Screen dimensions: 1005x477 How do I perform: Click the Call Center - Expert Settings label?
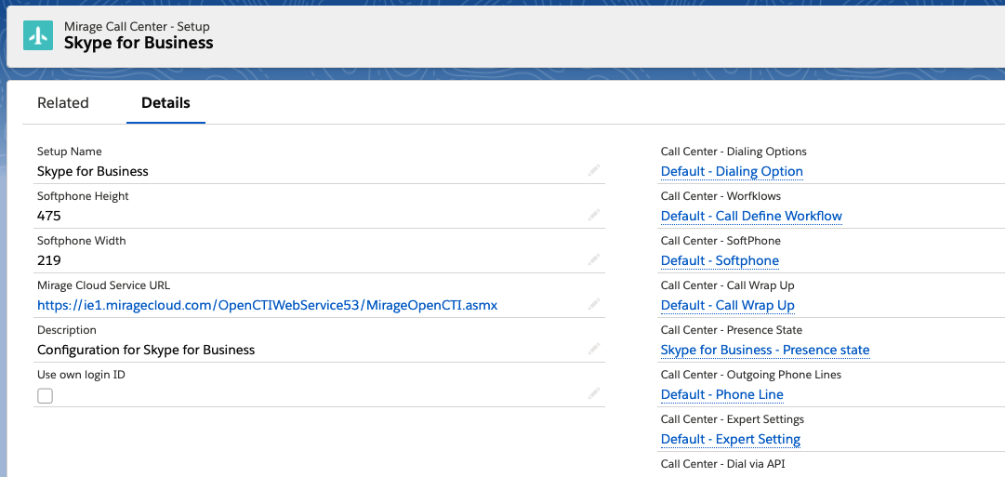pyautogui.click(x=733, y=419)
